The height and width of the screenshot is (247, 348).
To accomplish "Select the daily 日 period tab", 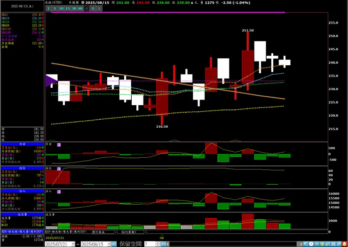I will point(87,8).
